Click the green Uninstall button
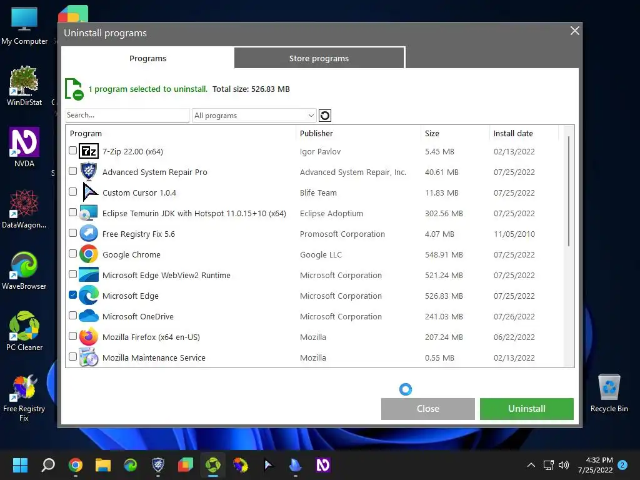Image resolution: width=640 pixels, height=480 pixels. 526,409
